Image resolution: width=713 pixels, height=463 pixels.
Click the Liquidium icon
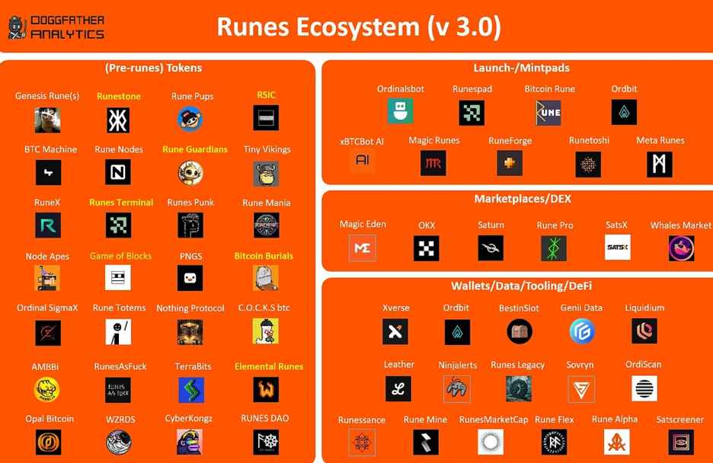coord(644,331)
